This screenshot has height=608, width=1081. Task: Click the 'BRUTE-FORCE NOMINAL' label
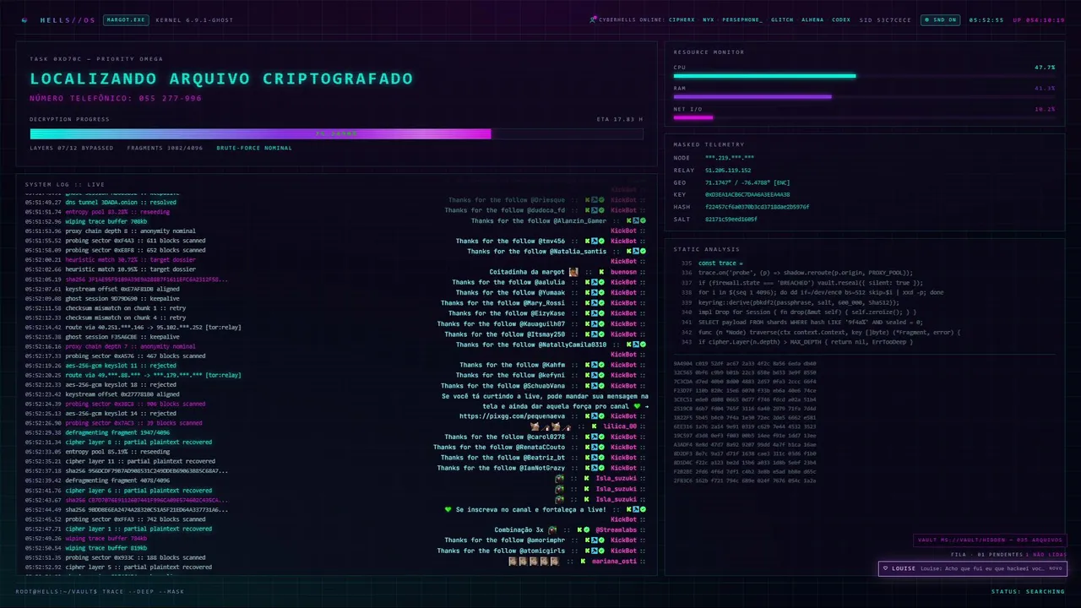[x=254, y=148]
